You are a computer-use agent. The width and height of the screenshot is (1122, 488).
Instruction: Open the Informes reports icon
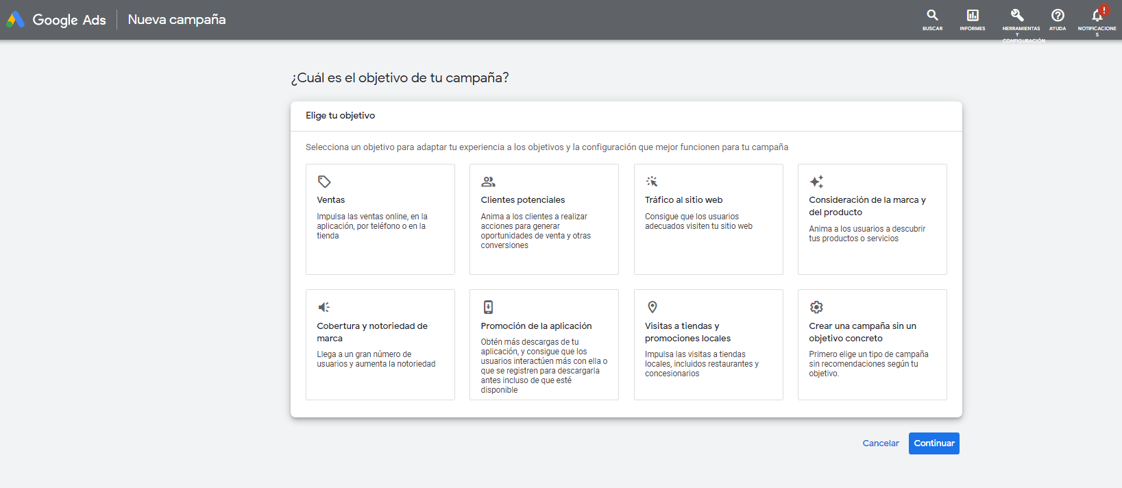point(972,15)
